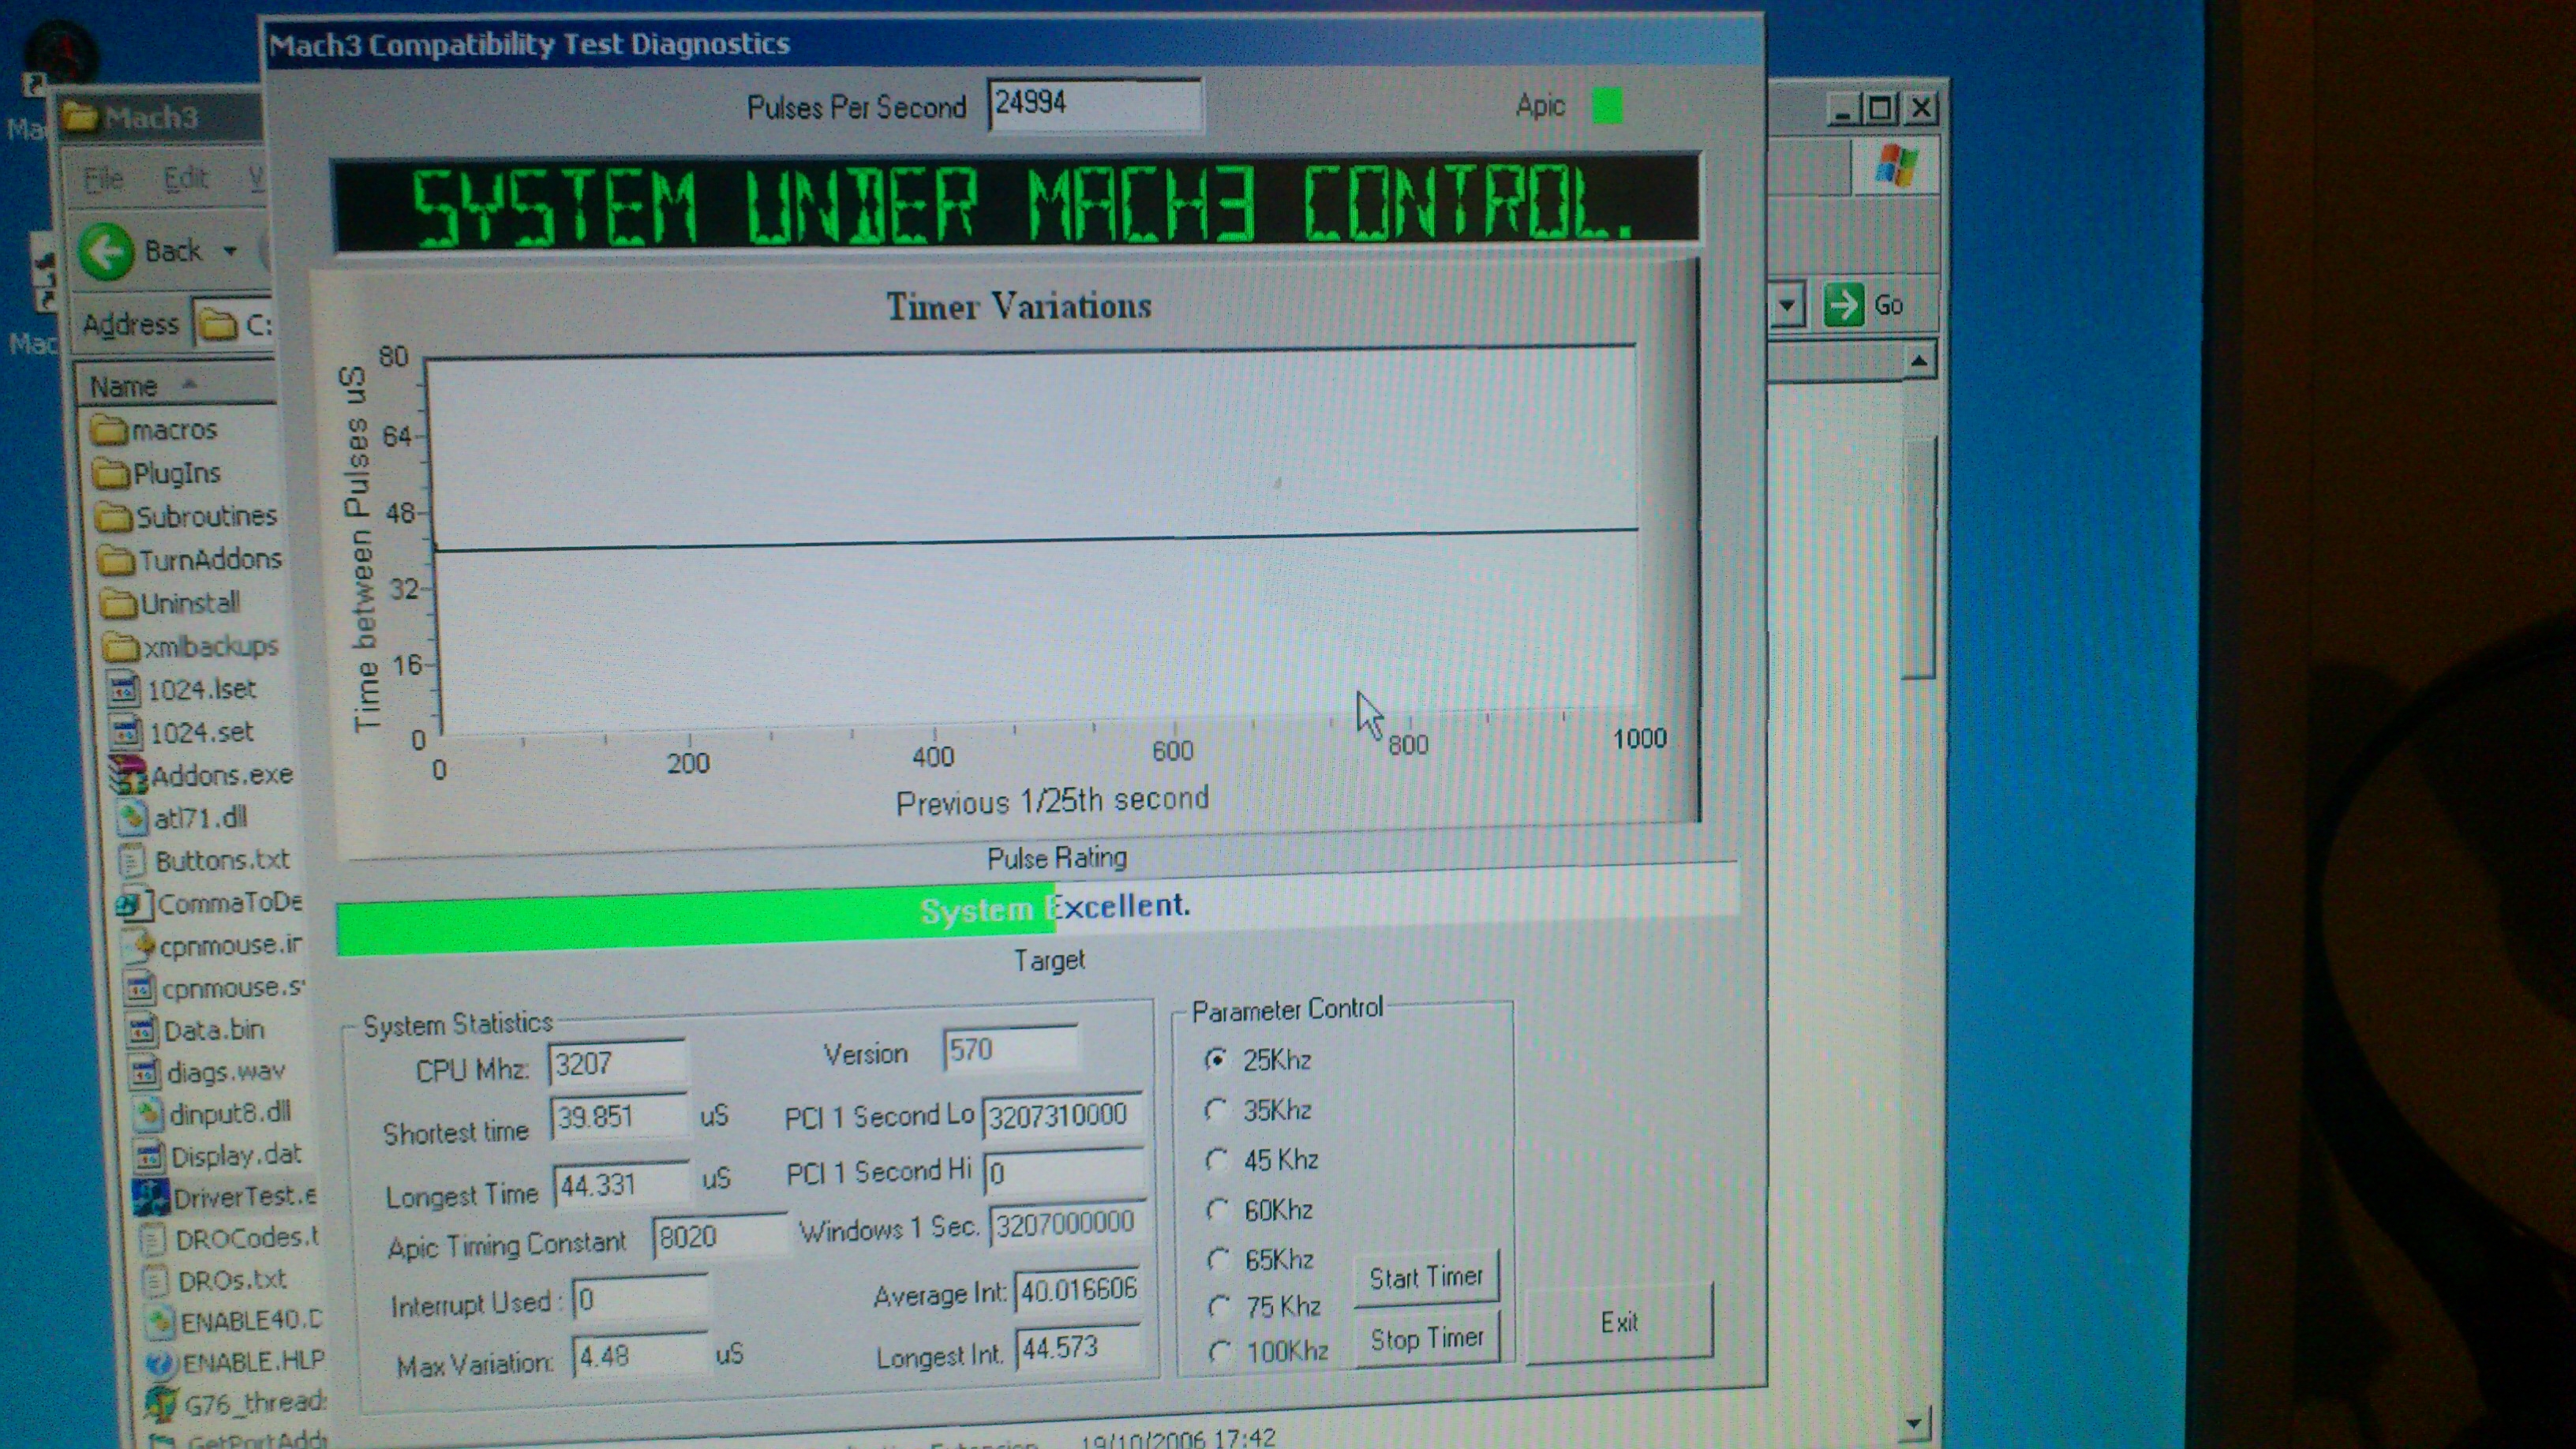The height and width of the screenshot is (1449, 2576).
Task: Click the Version field showing 570
Action: pos(1011,1050)
